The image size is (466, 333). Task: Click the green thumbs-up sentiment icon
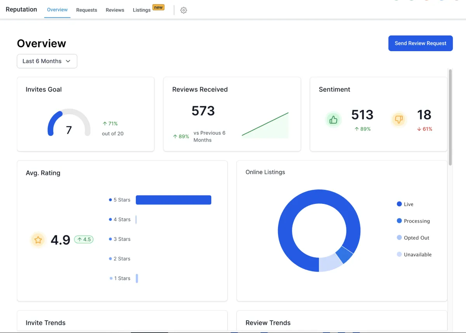pos(333,120)
